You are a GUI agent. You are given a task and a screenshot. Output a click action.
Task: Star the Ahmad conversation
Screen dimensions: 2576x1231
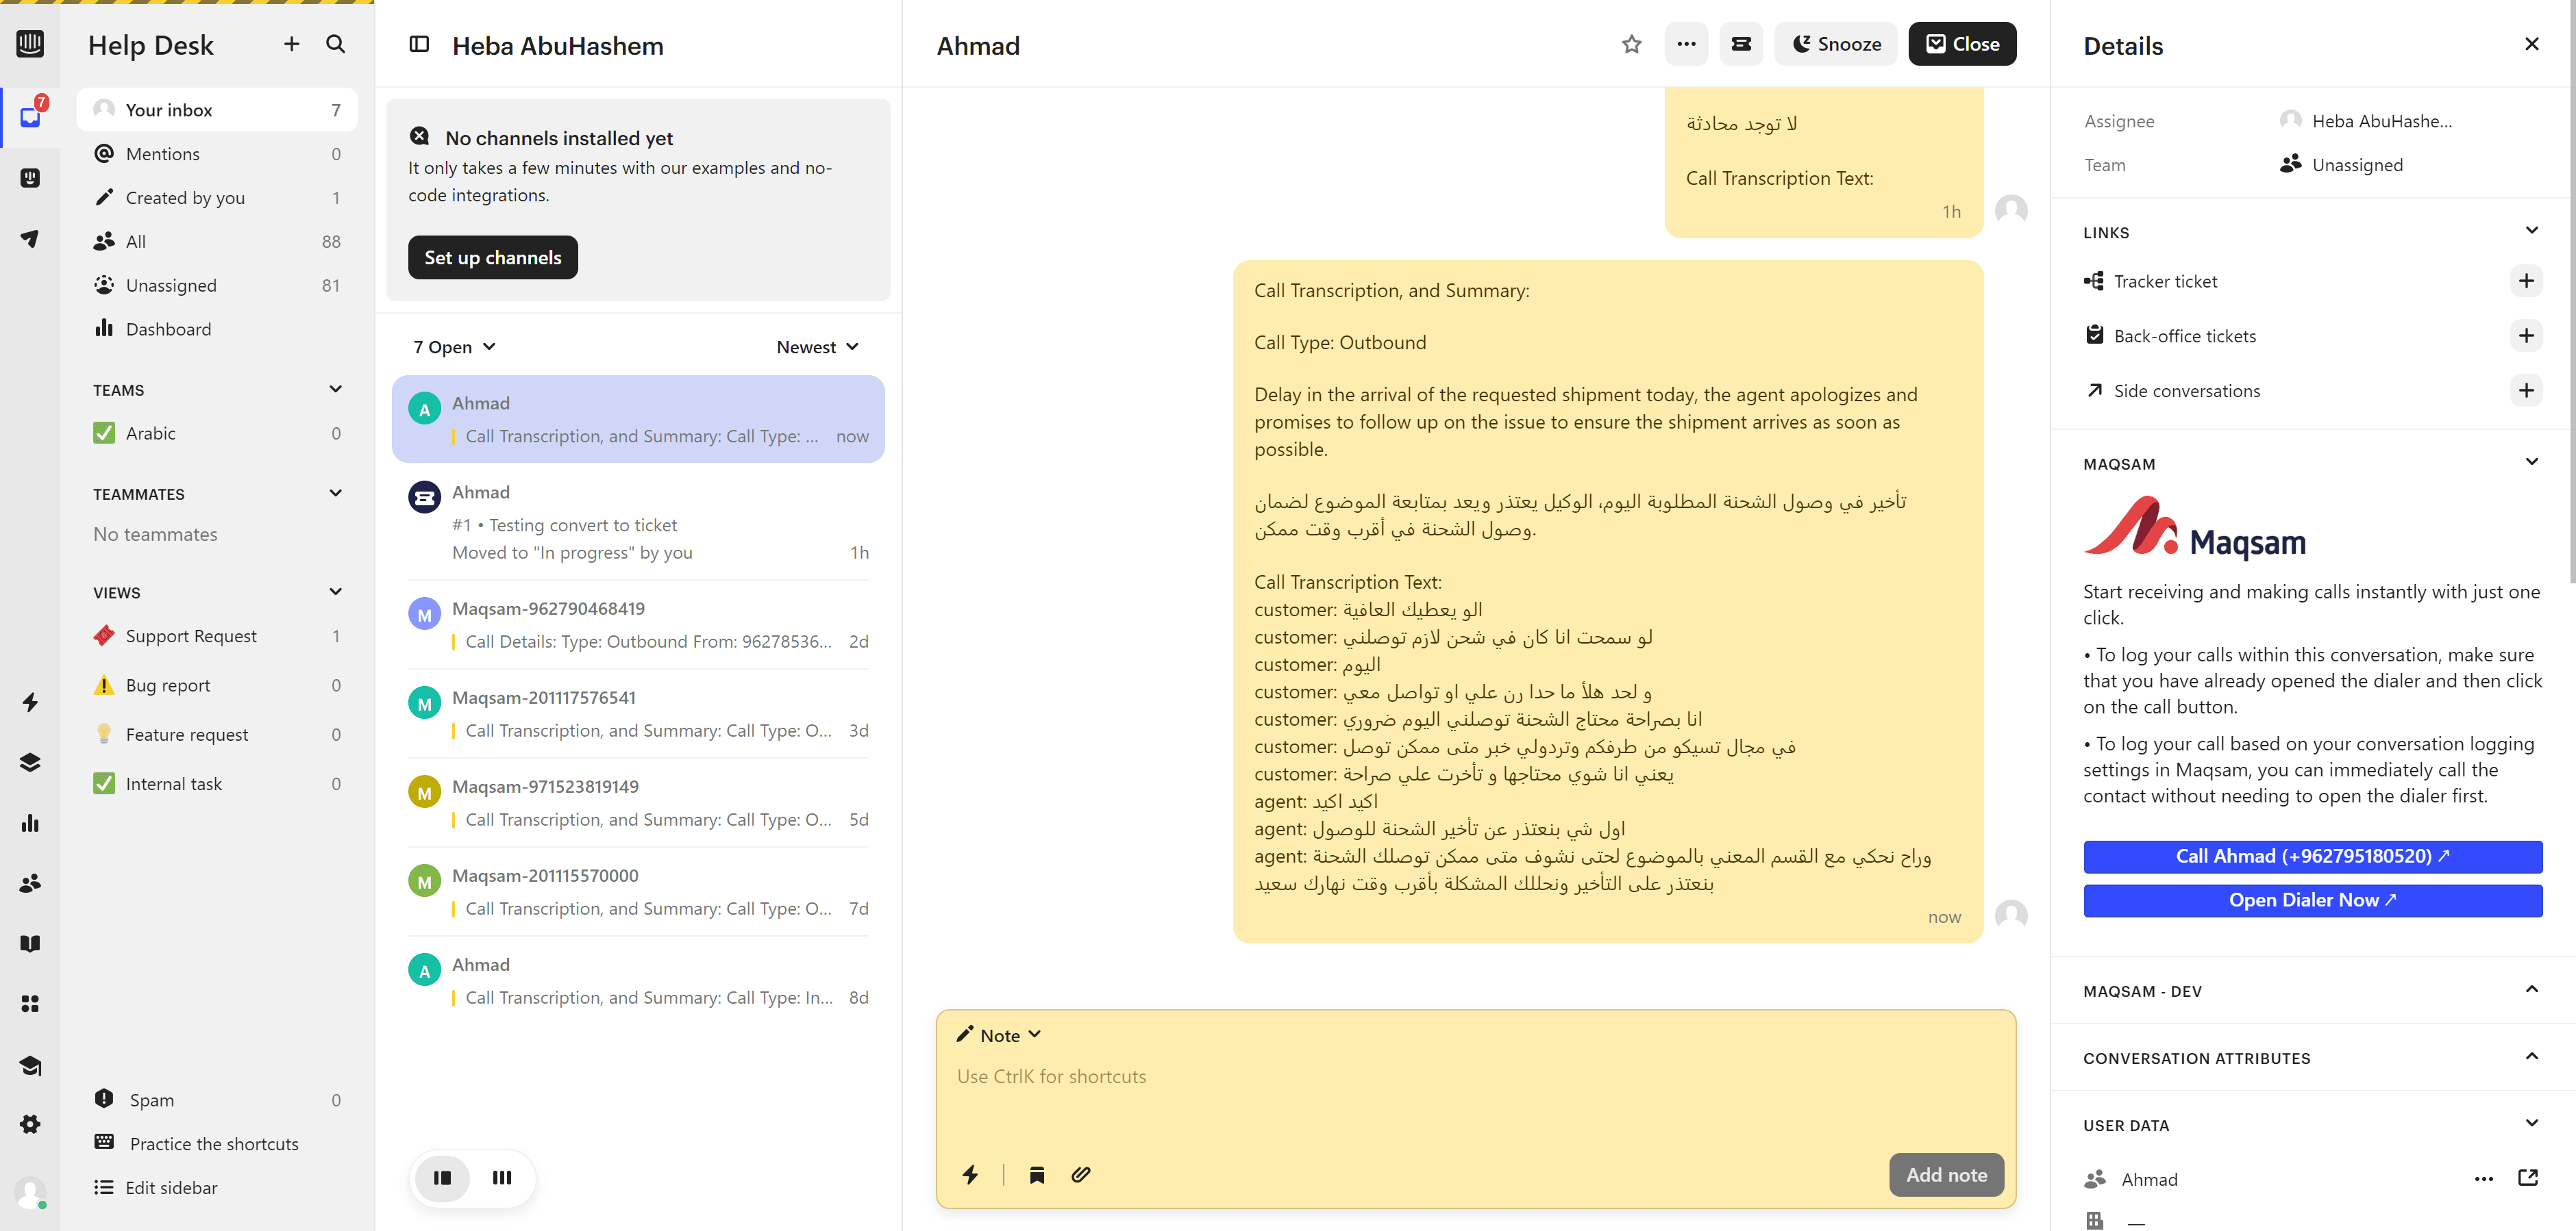tap(1631, 44)
